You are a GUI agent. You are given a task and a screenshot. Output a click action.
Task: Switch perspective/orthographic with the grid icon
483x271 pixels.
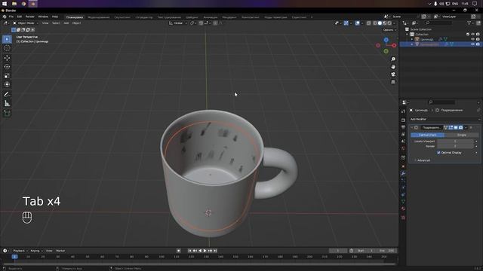[393, 82]
